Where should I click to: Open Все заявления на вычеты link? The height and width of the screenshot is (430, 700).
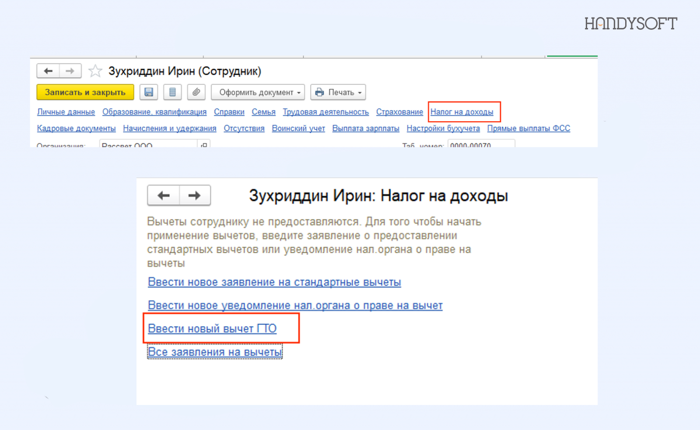pyautogui.click(x=215, y=352)
